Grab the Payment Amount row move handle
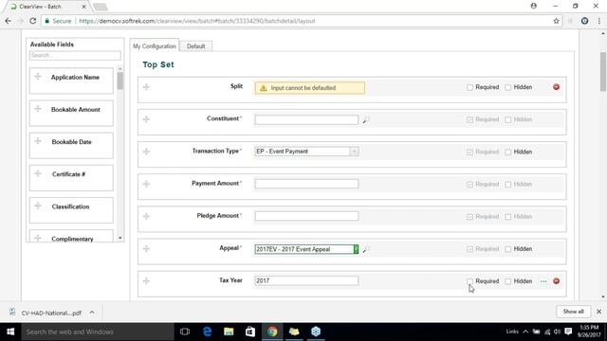607x341 pixels. point(146,184)
